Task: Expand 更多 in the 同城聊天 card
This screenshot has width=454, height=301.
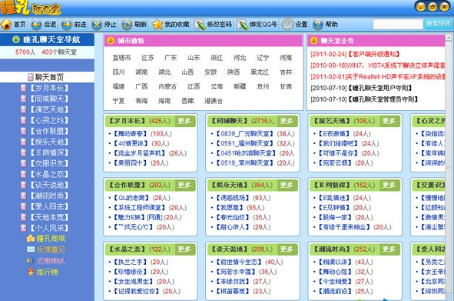Action: pyautogui.click(x=287, y=121)
